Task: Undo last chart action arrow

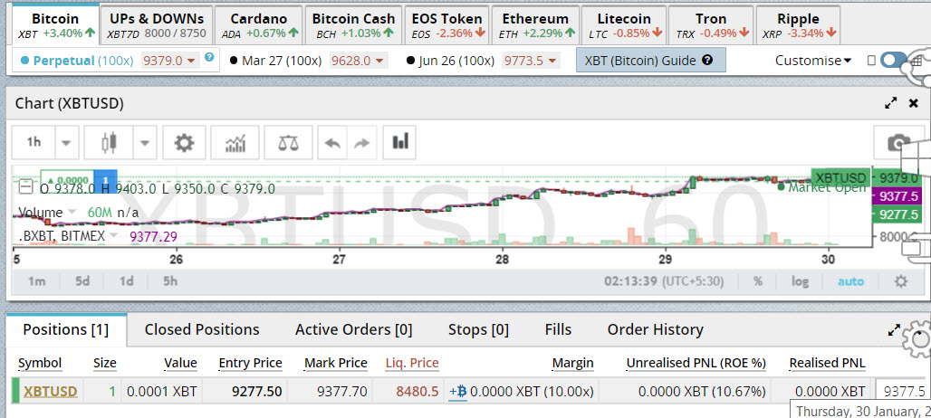Action: tap(332, 143)
